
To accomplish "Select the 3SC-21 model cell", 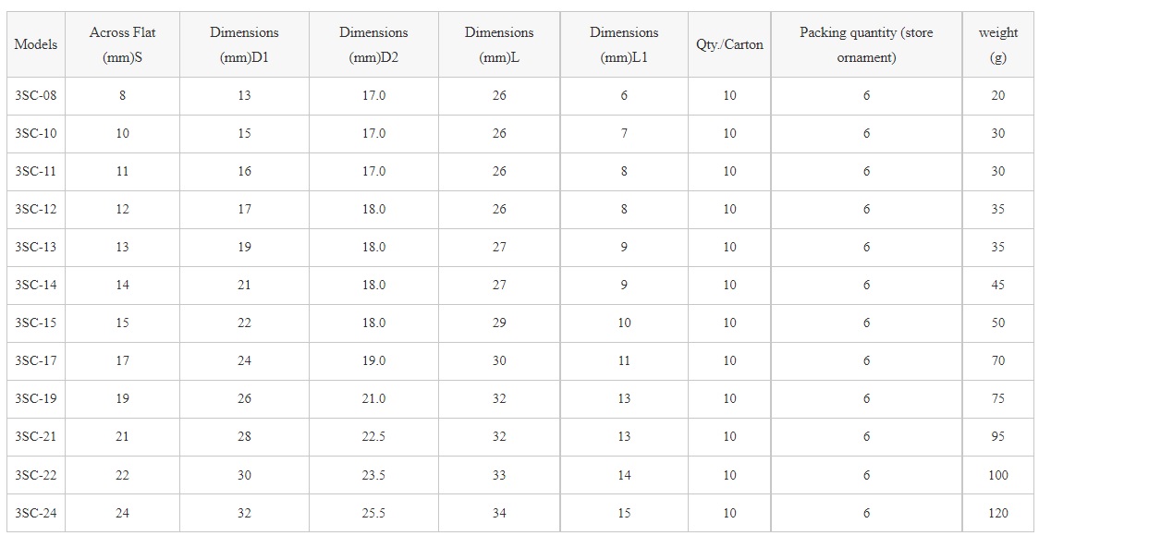I will 36,436.
